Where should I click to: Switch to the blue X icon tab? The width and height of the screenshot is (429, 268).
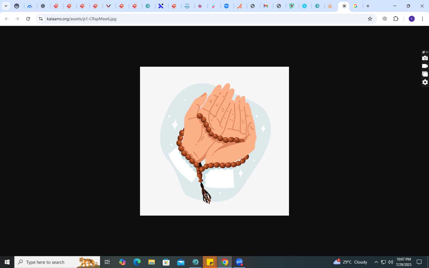(x=161, y=6)
